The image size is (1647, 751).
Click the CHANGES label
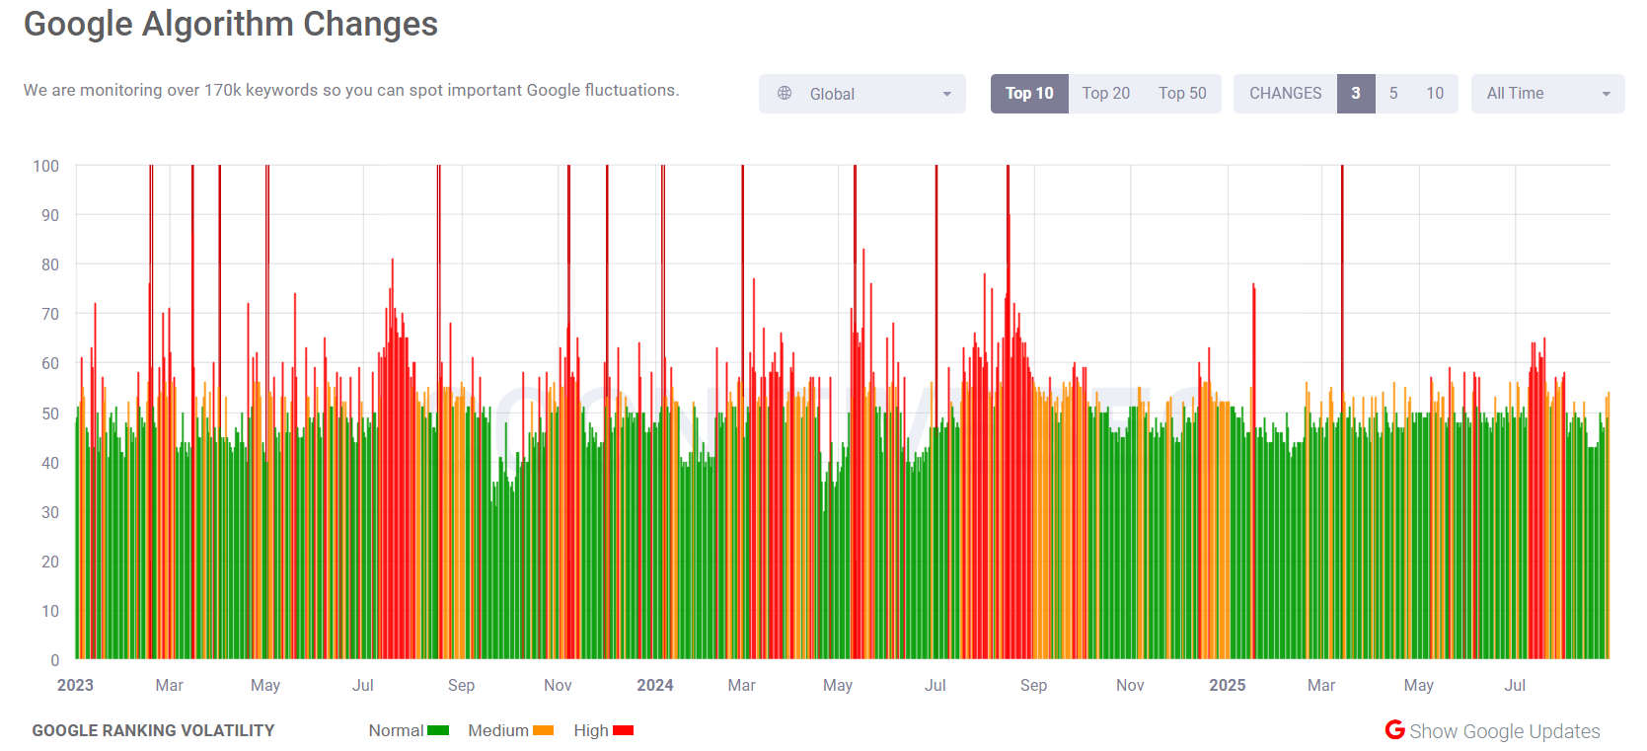pyautogui.click(x=1285, y=94)
